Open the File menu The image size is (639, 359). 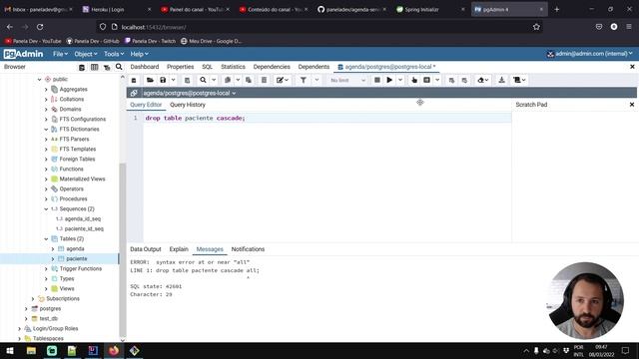pyautogui.click(x=60, y=54)
